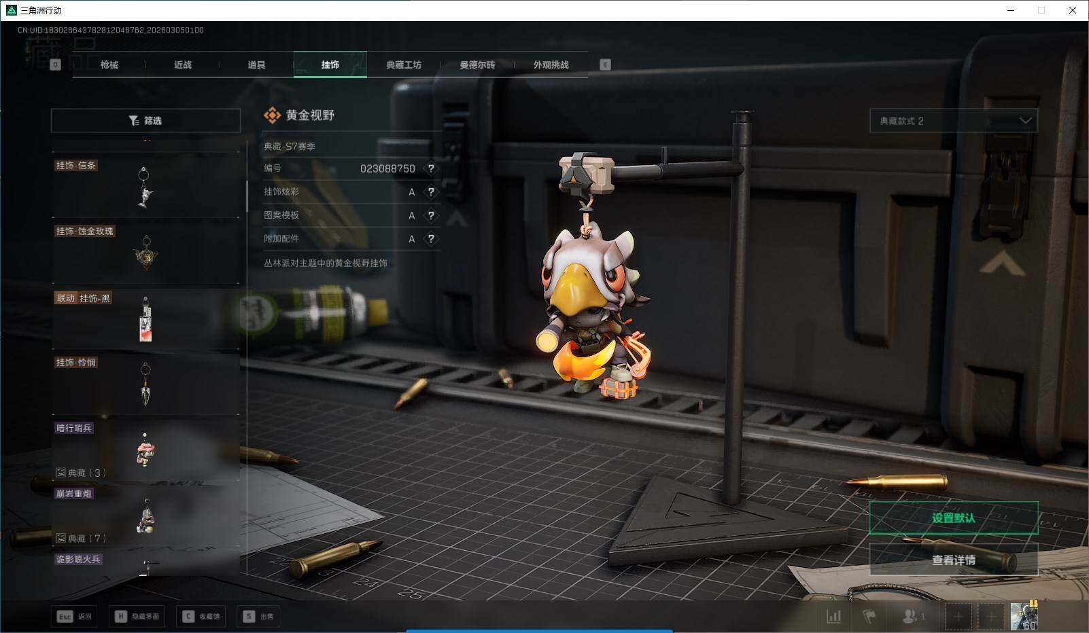Viewport: 1089px width, 633px height.
Task: Show help for 图案模板 rating
Action: 430,215
